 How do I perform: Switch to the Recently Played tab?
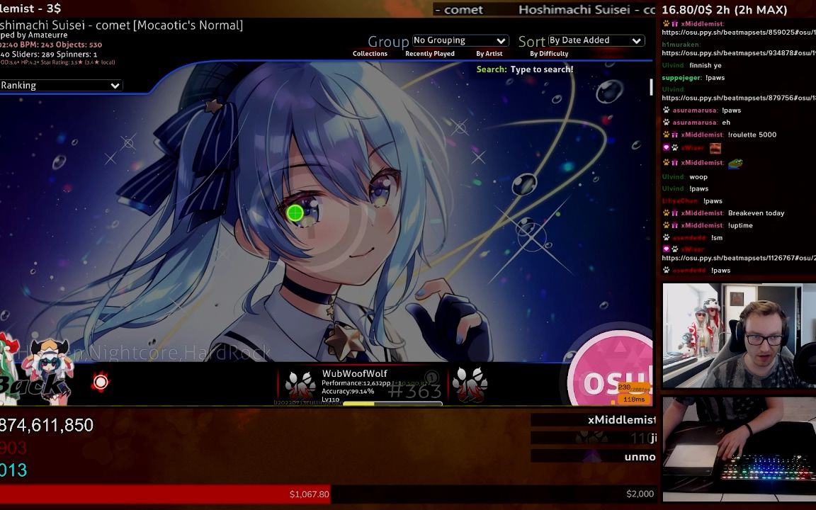[x=430, y=54]
